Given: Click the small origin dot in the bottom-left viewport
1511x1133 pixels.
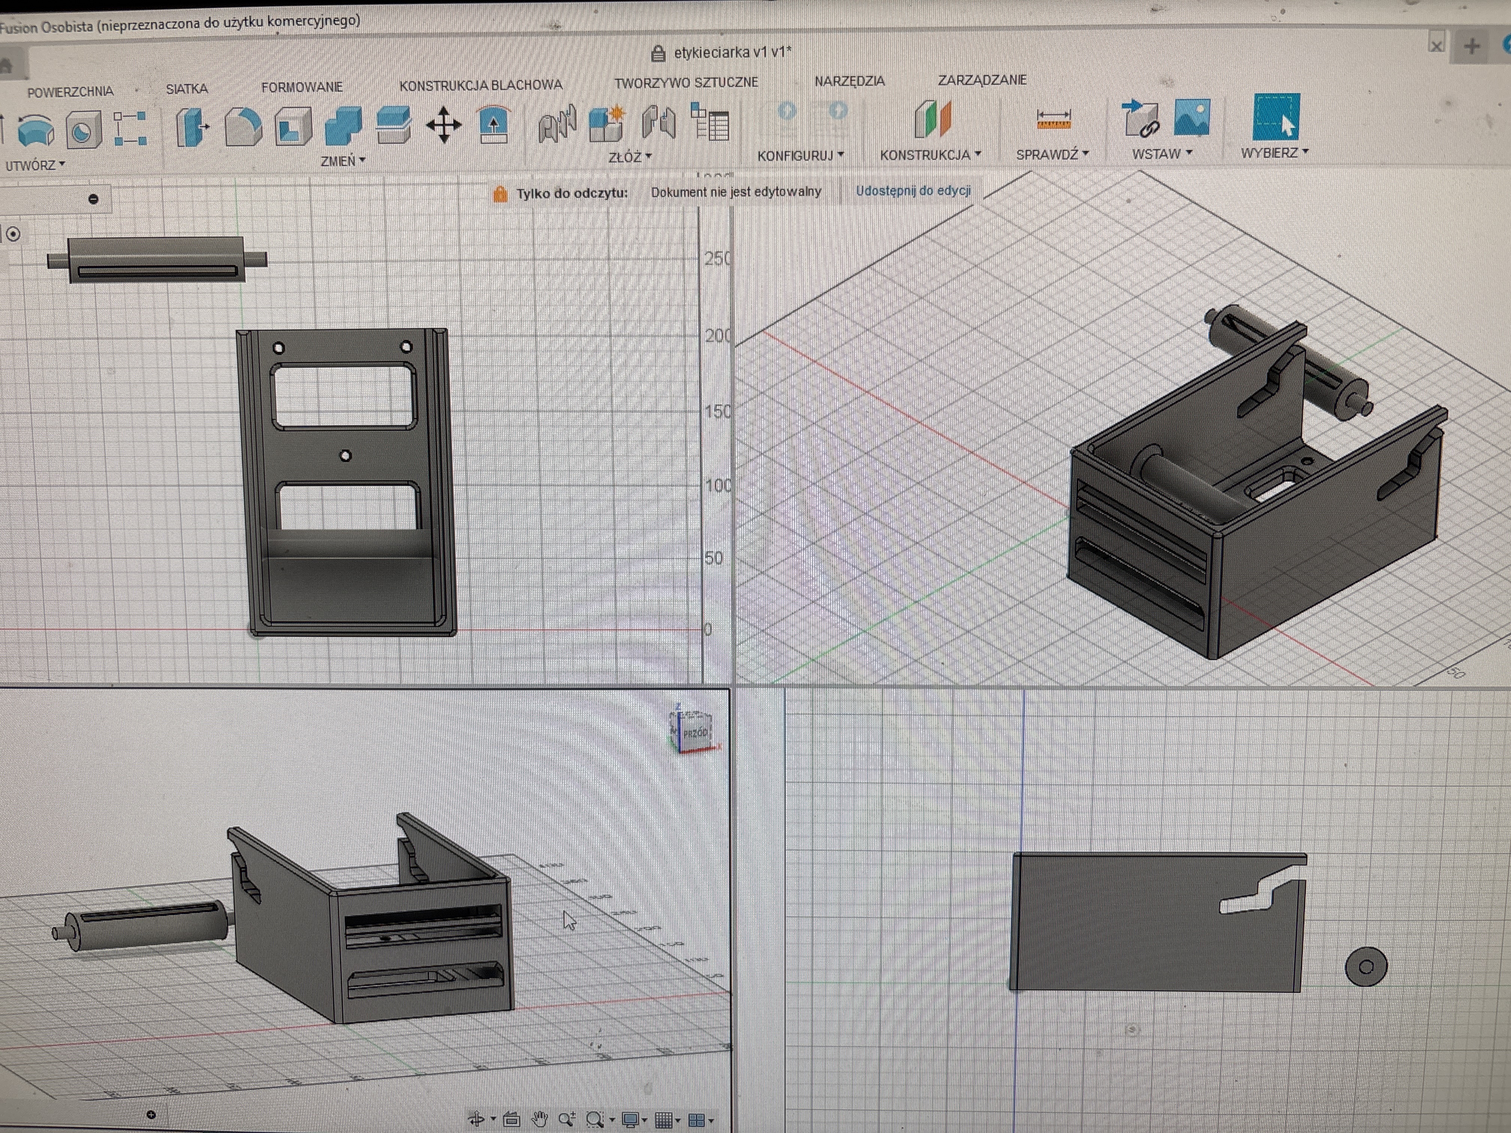Looking at the screenshot, I should [151, 1115].
